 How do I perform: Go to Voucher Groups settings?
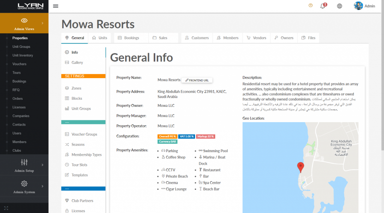pos(84,135)
